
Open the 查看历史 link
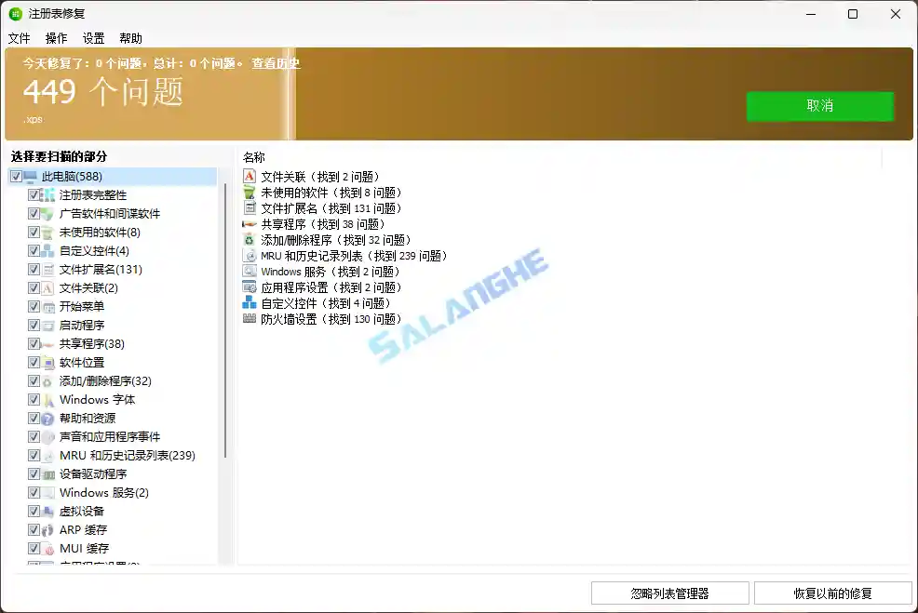pos(276,63)
